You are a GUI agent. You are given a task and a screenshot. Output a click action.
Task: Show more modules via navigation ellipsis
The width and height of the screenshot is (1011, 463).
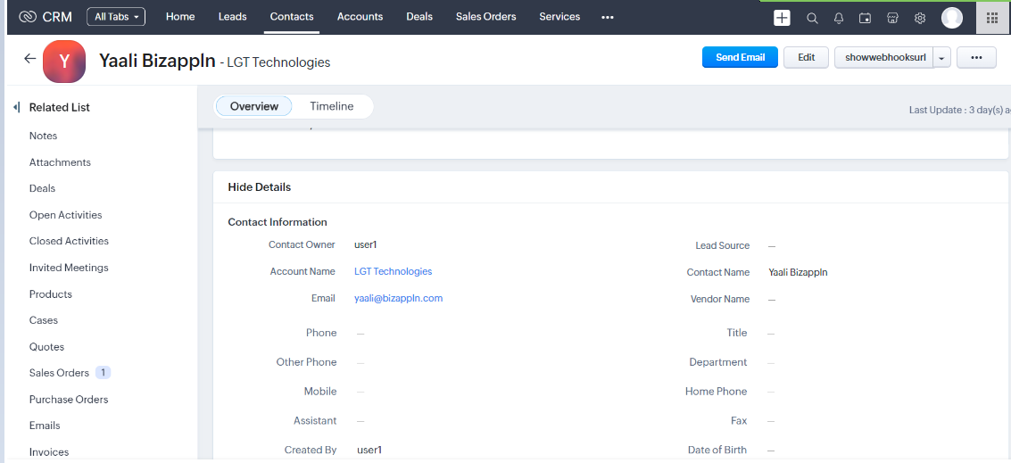[x=608, y=17]
